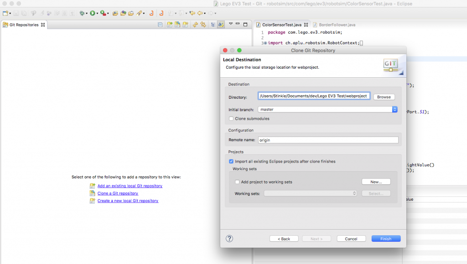This screenshot has height=264, width=467.
Task: Refresh the Git Repositories view
Action: pos(195,24)
